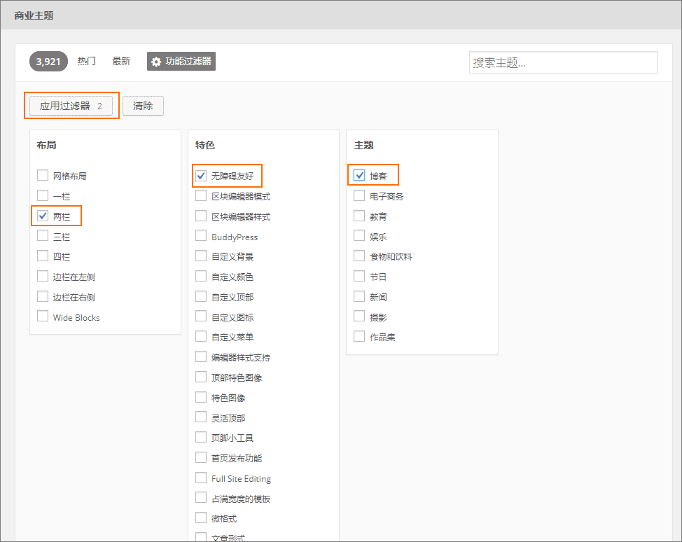
Task: Open the 功能过滤器 feature filter button
Action: coord(181,62)
